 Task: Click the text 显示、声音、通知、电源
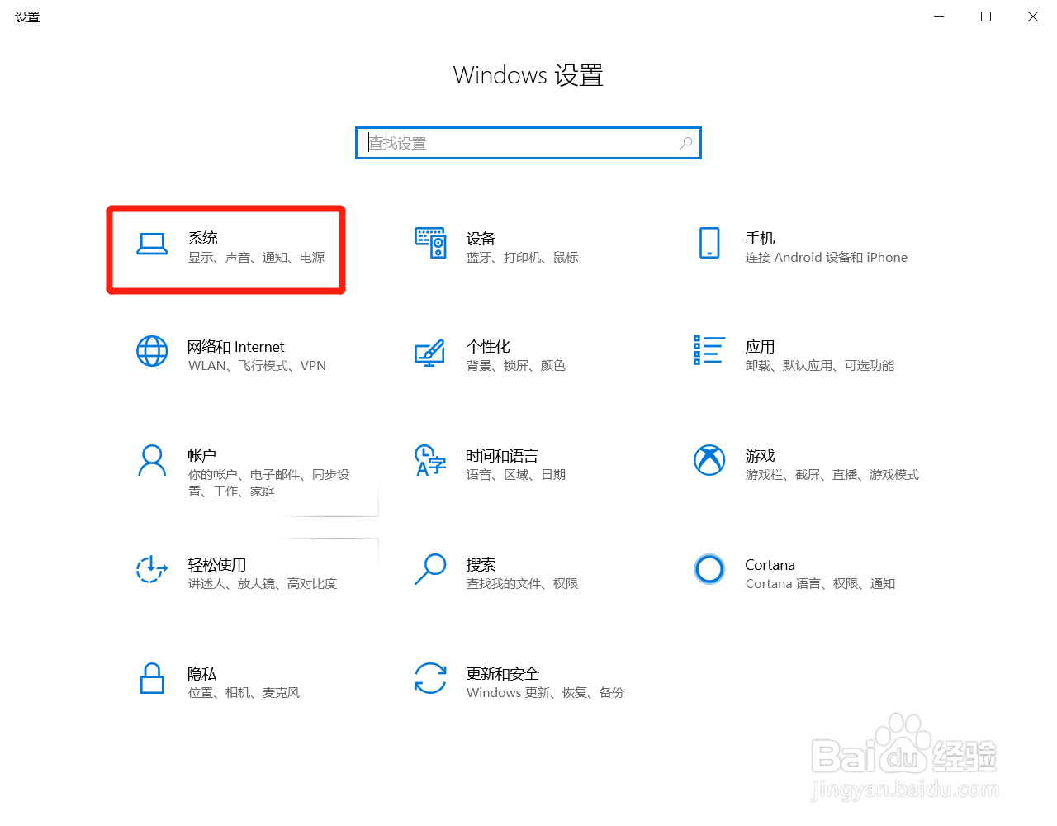point(257,258)
